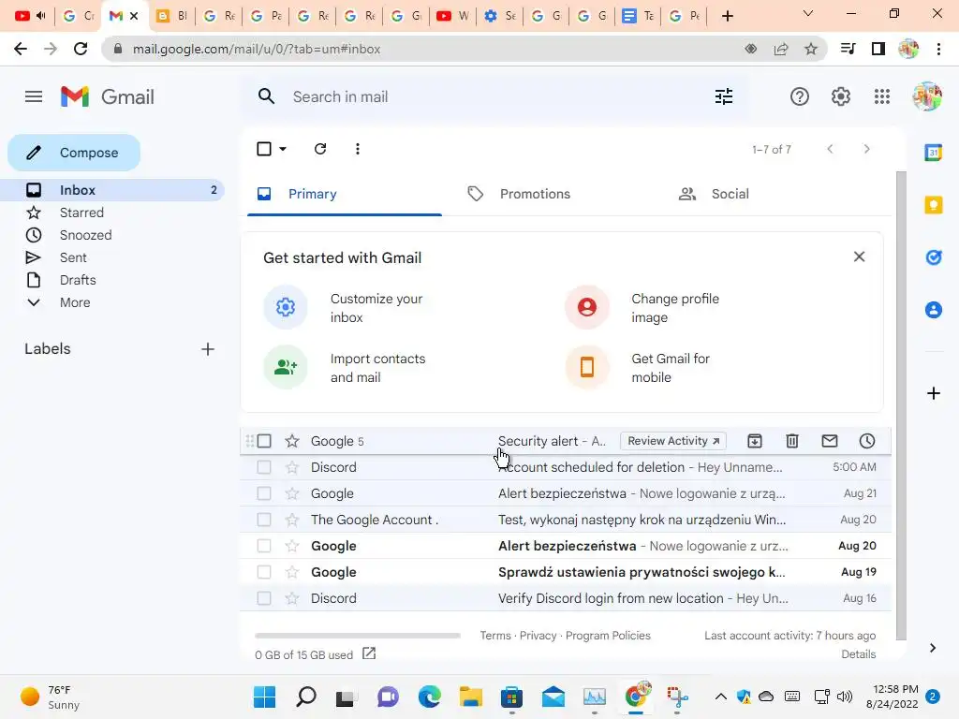The width and height of the screenshot is (959, 719).
Task: Open the More options three-dot menu above inbox
Action: [358, 149]
